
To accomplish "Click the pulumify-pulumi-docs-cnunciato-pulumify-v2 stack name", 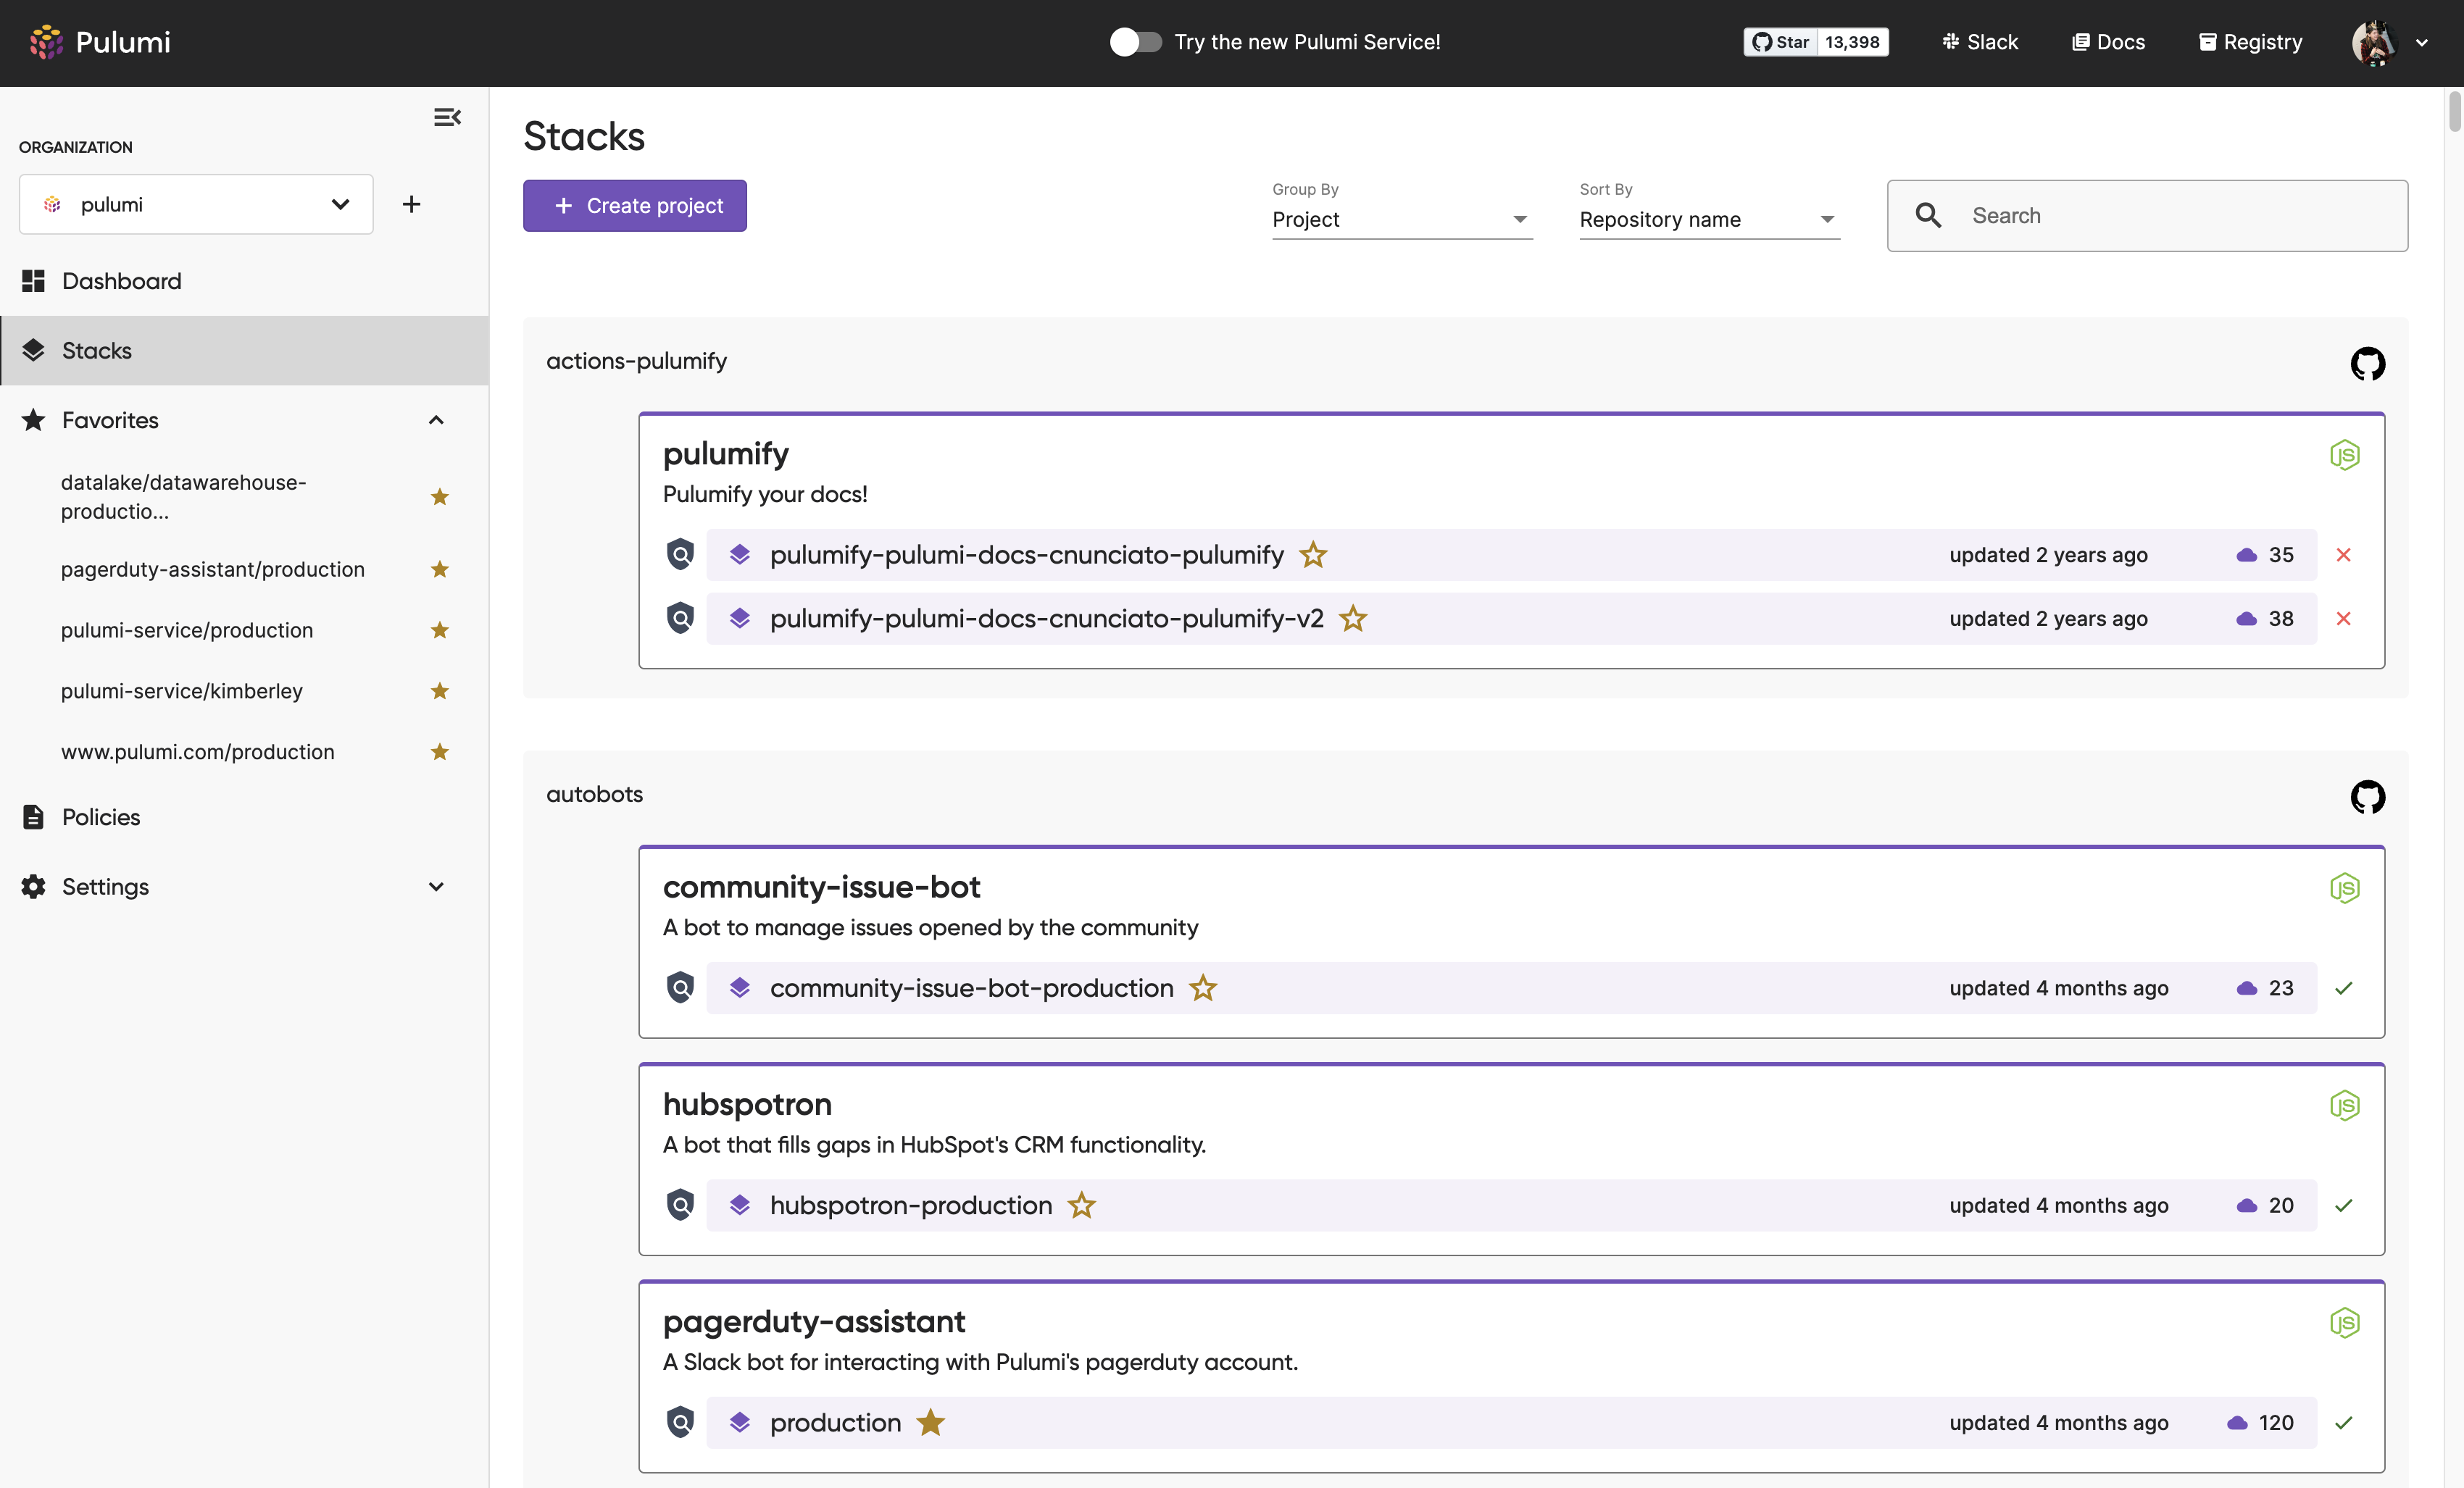I will pyautogui.click(x=1046, y=619).
